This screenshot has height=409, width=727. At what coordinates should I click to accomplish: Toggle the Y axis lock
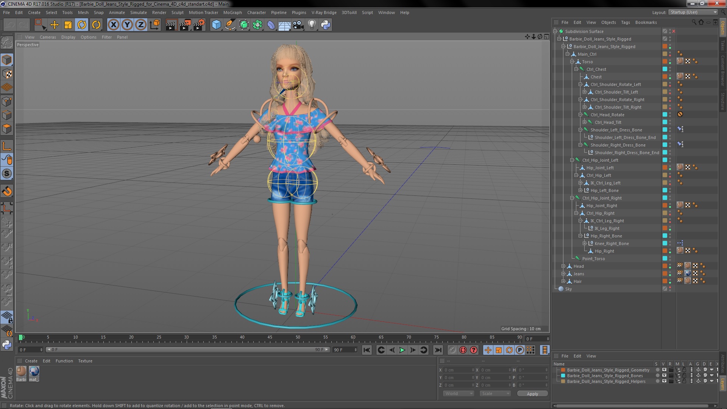point(127,25)
